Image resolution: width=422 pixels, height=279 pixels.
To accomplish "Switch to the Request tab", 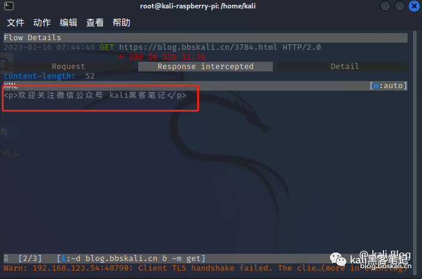I will tap(69, 67).
